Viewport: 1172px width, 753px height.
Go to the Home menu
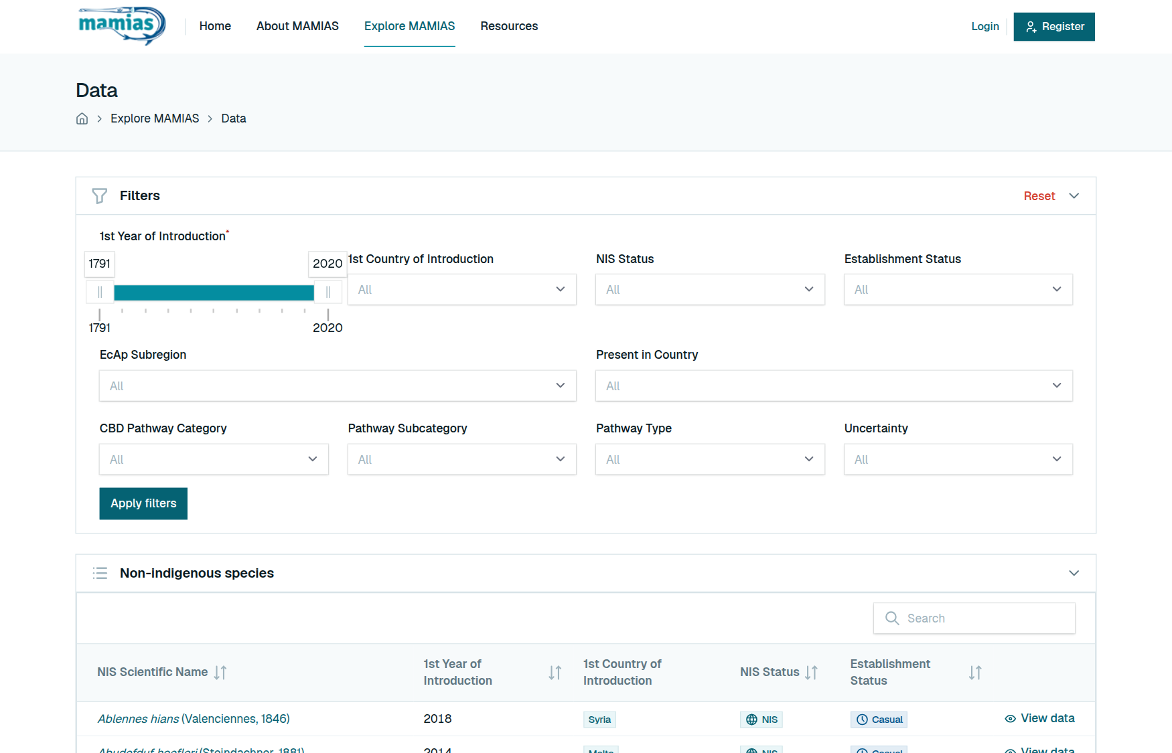click(215, 26)
